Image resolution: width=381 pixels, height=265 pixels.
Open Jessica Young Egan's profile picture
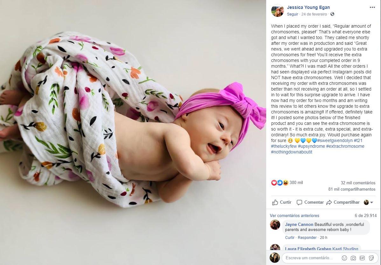coord(277,11)
